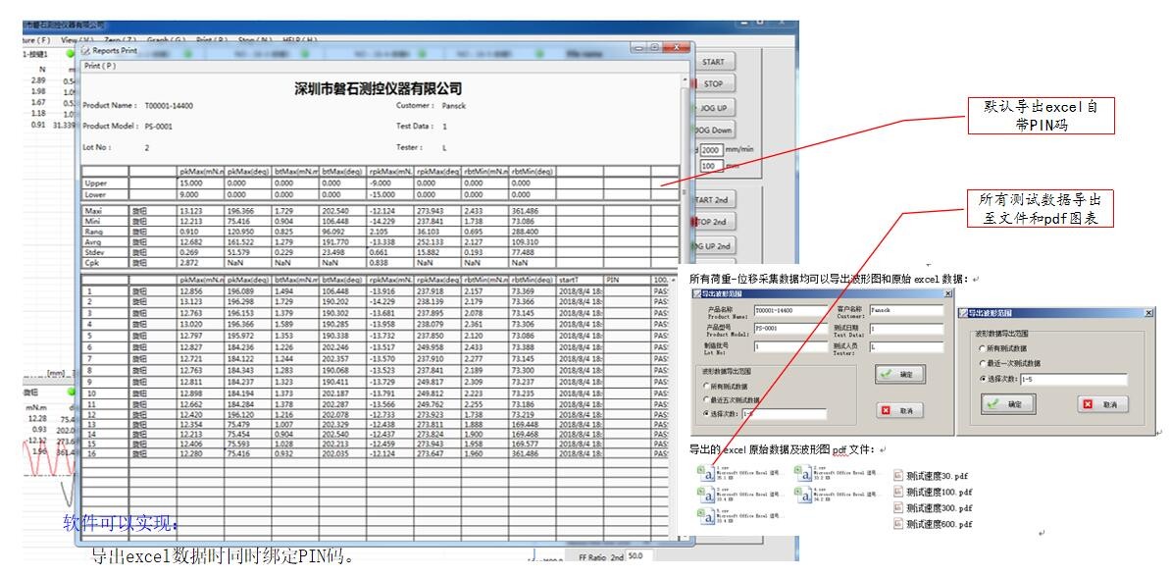Open the 1.csv Excel file icon

point(705,474)
